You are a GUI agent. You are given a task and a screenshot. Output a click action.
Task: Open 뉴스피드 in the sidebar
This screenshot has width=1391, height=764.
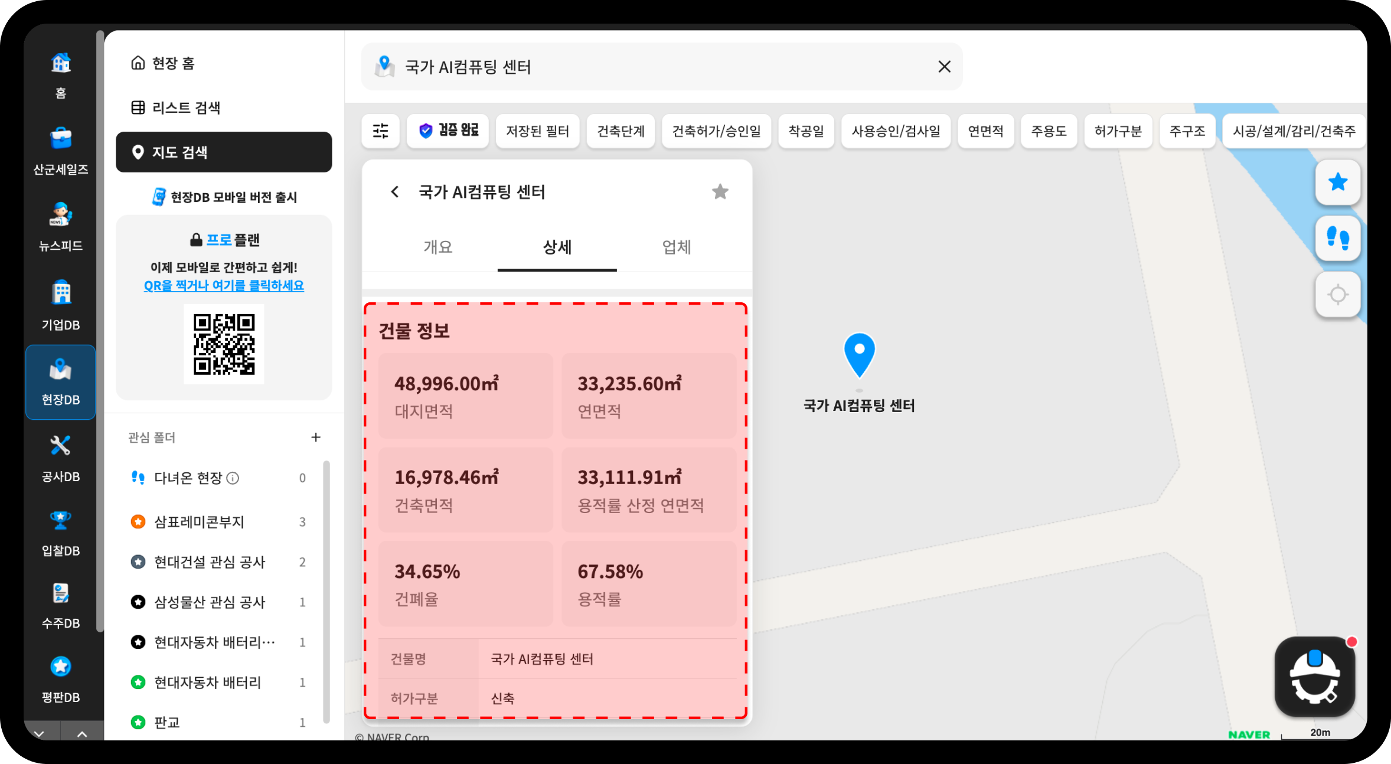(60, 227)
